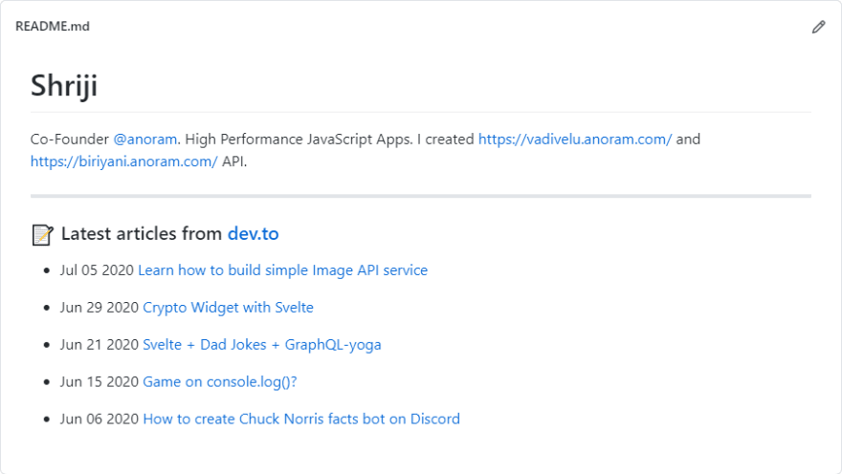This screenshot has height=474, width=842.
Task: Open https://biriyani.anoram.com/ link
Action: coord(124,162)
